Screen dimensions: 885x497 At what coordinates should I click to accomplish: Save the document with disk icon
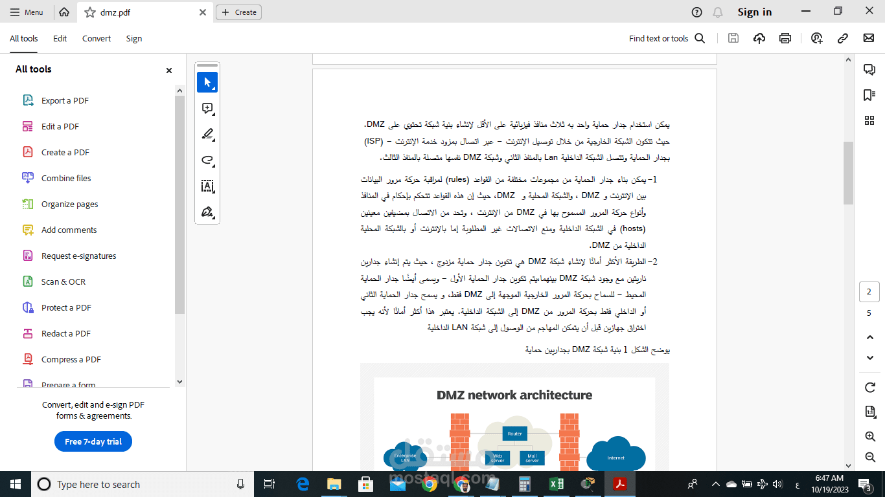(733, 38)
